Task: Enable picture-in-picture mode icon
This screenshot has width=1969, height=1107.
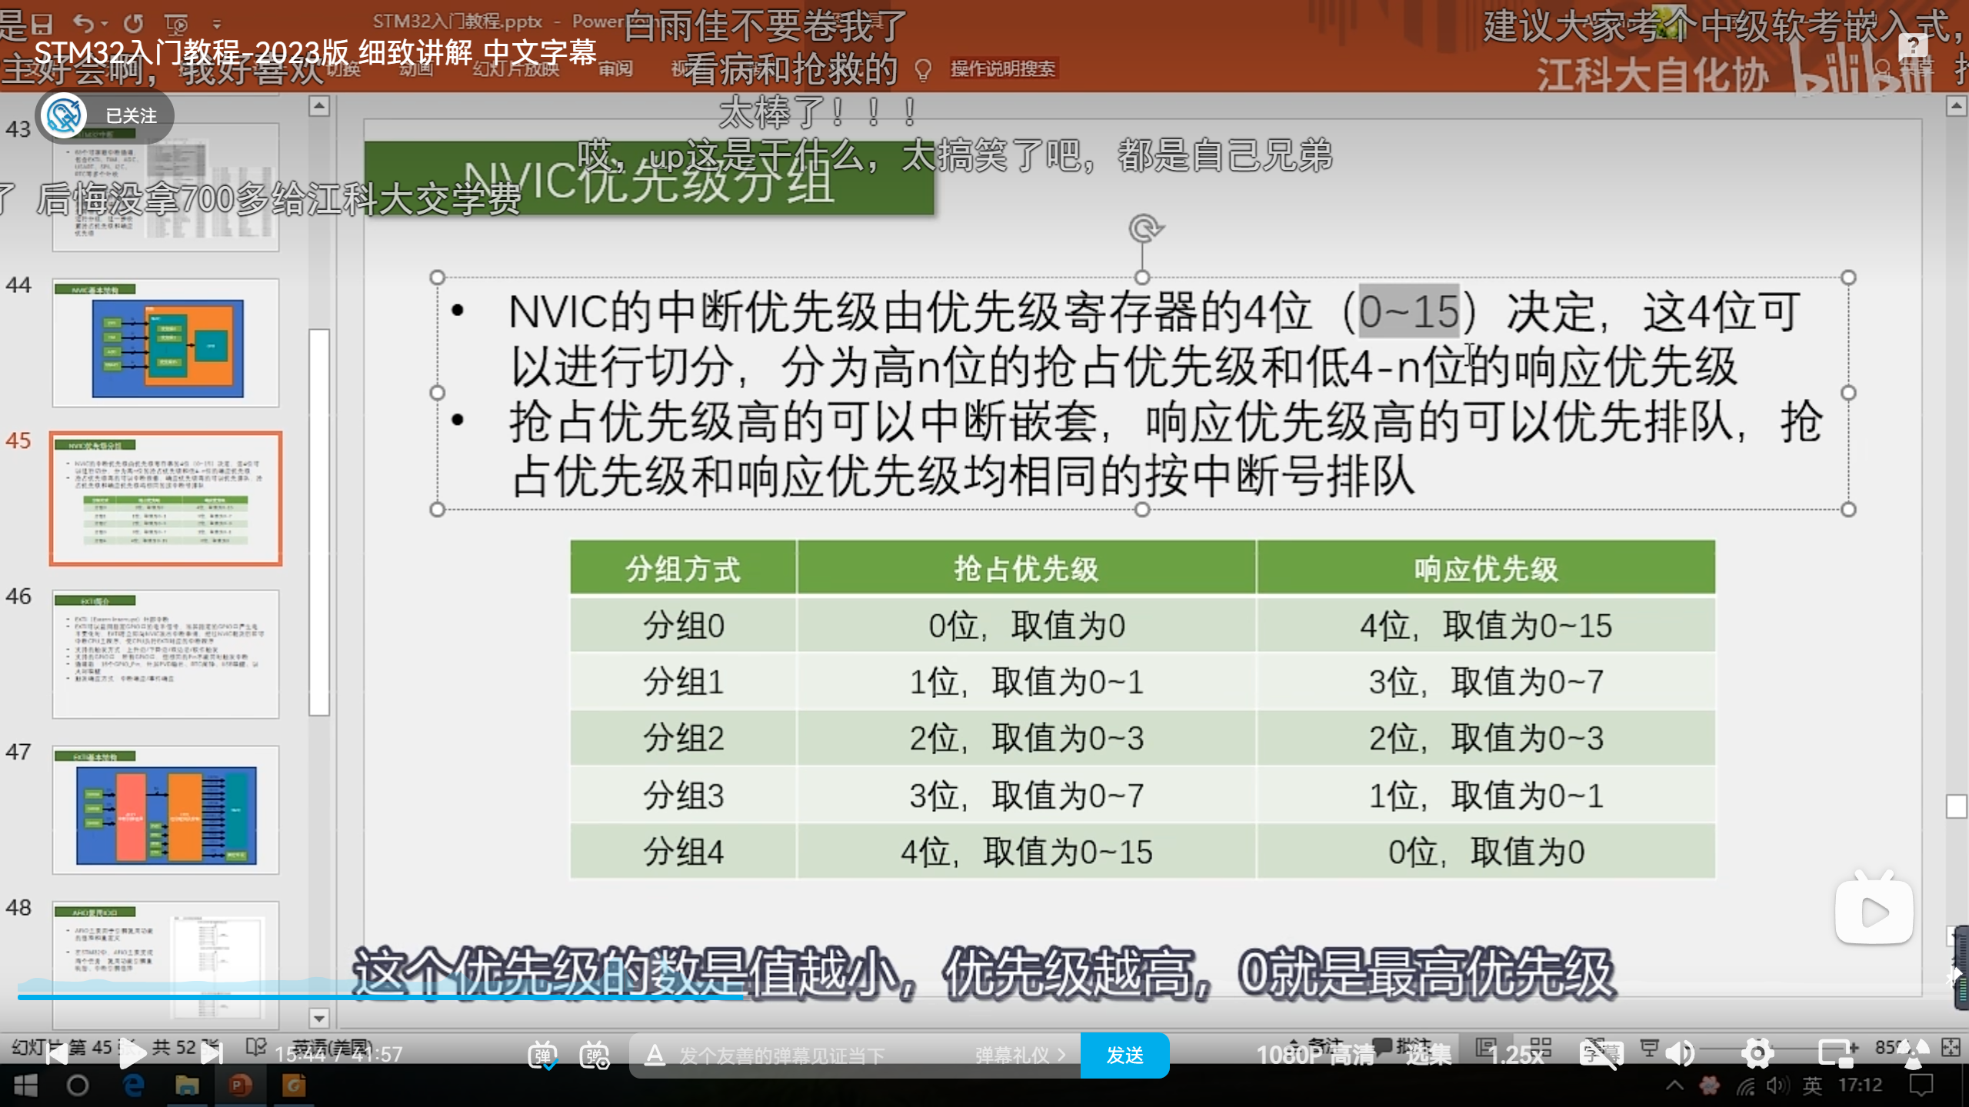Action: click(x=1837, y=1054)
